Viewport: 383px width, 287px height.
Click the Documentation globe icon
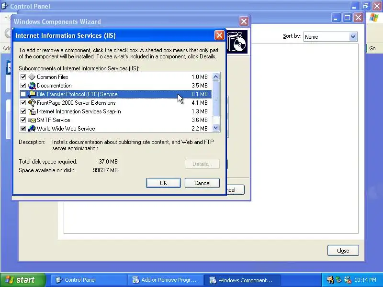pyautogui.click(x=32, y=86)
